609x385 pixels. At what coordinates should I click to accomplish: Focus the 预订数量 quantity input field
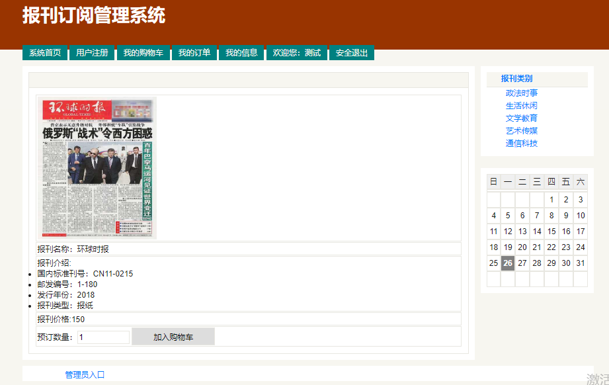tap(103, 337)
